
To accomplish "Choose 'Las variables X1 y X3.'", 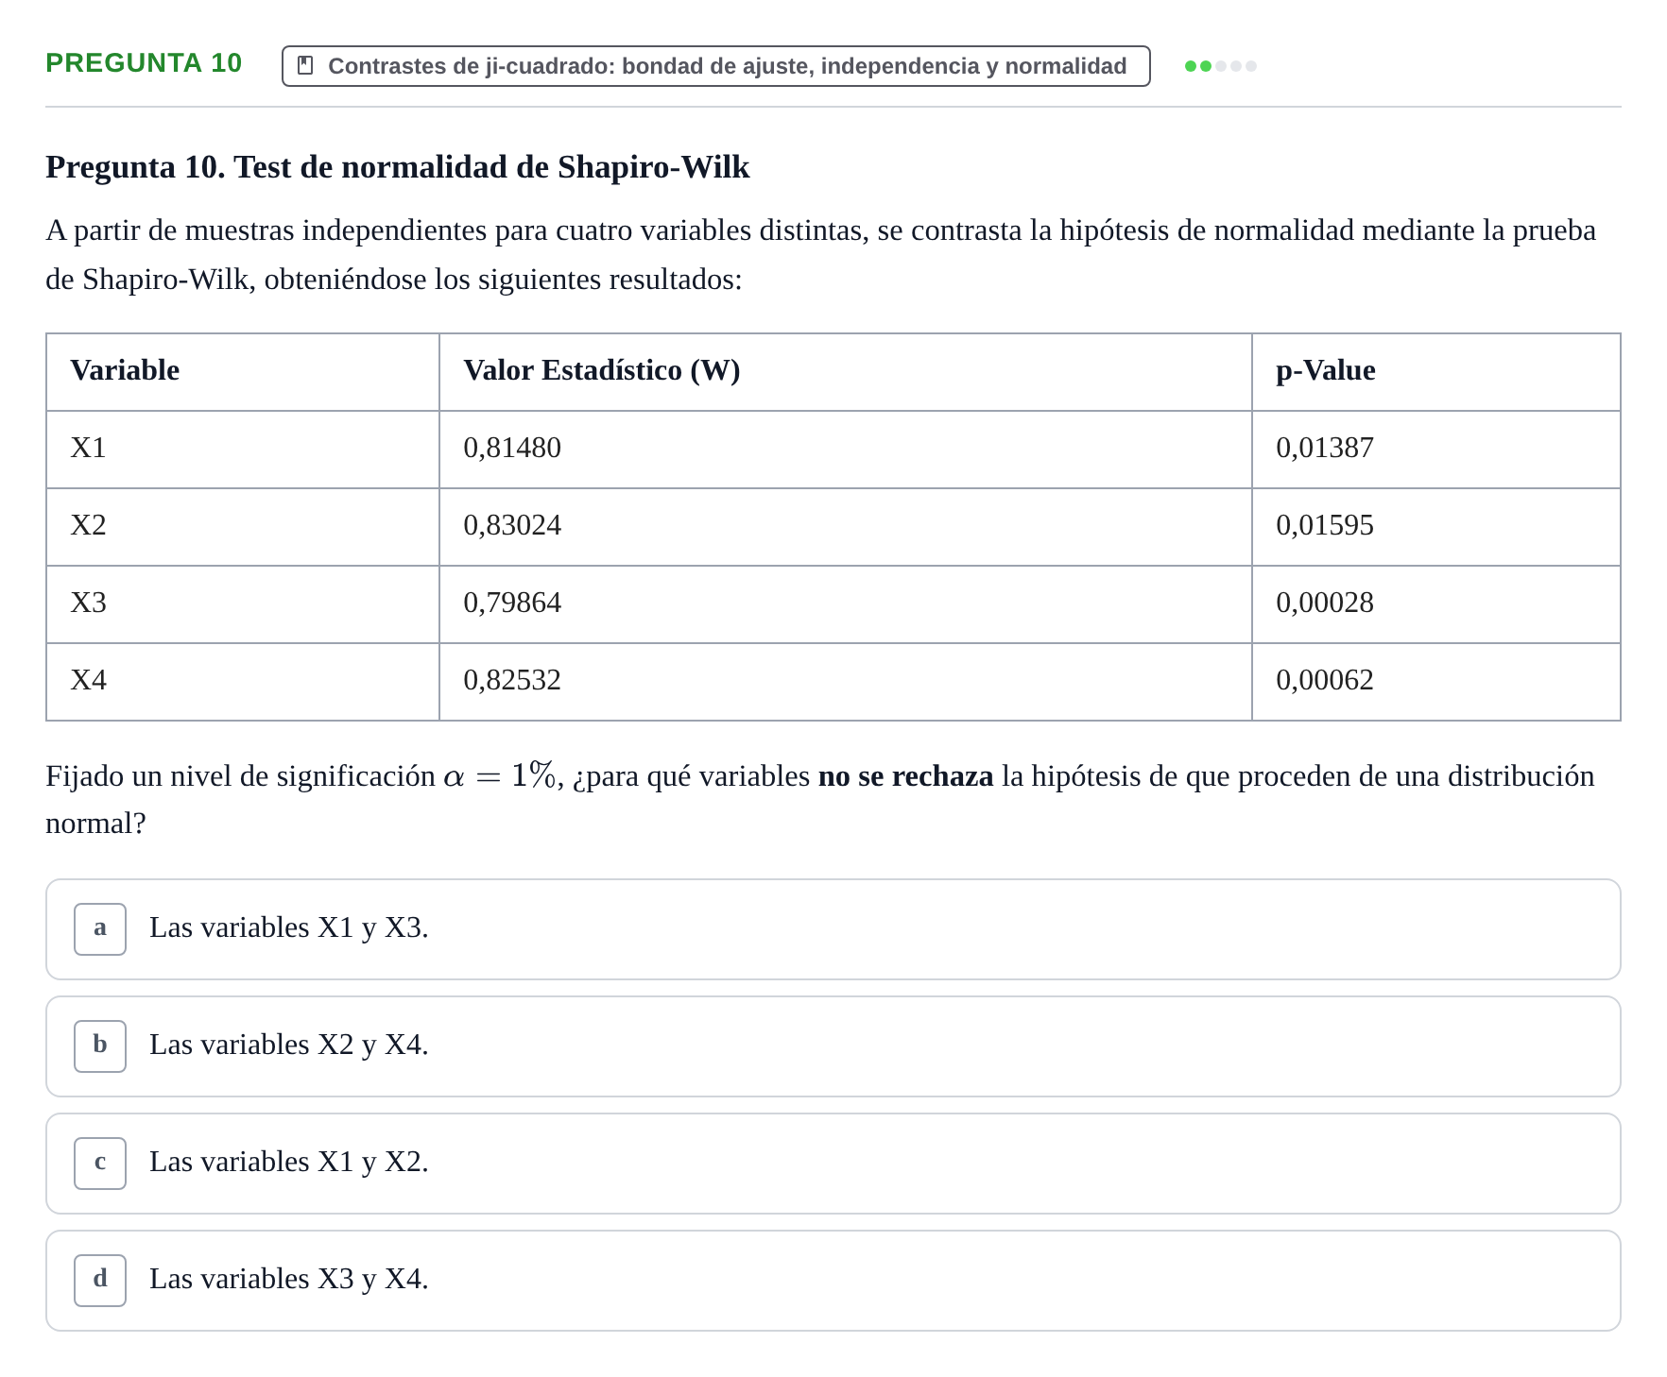I will pos(833,929).
